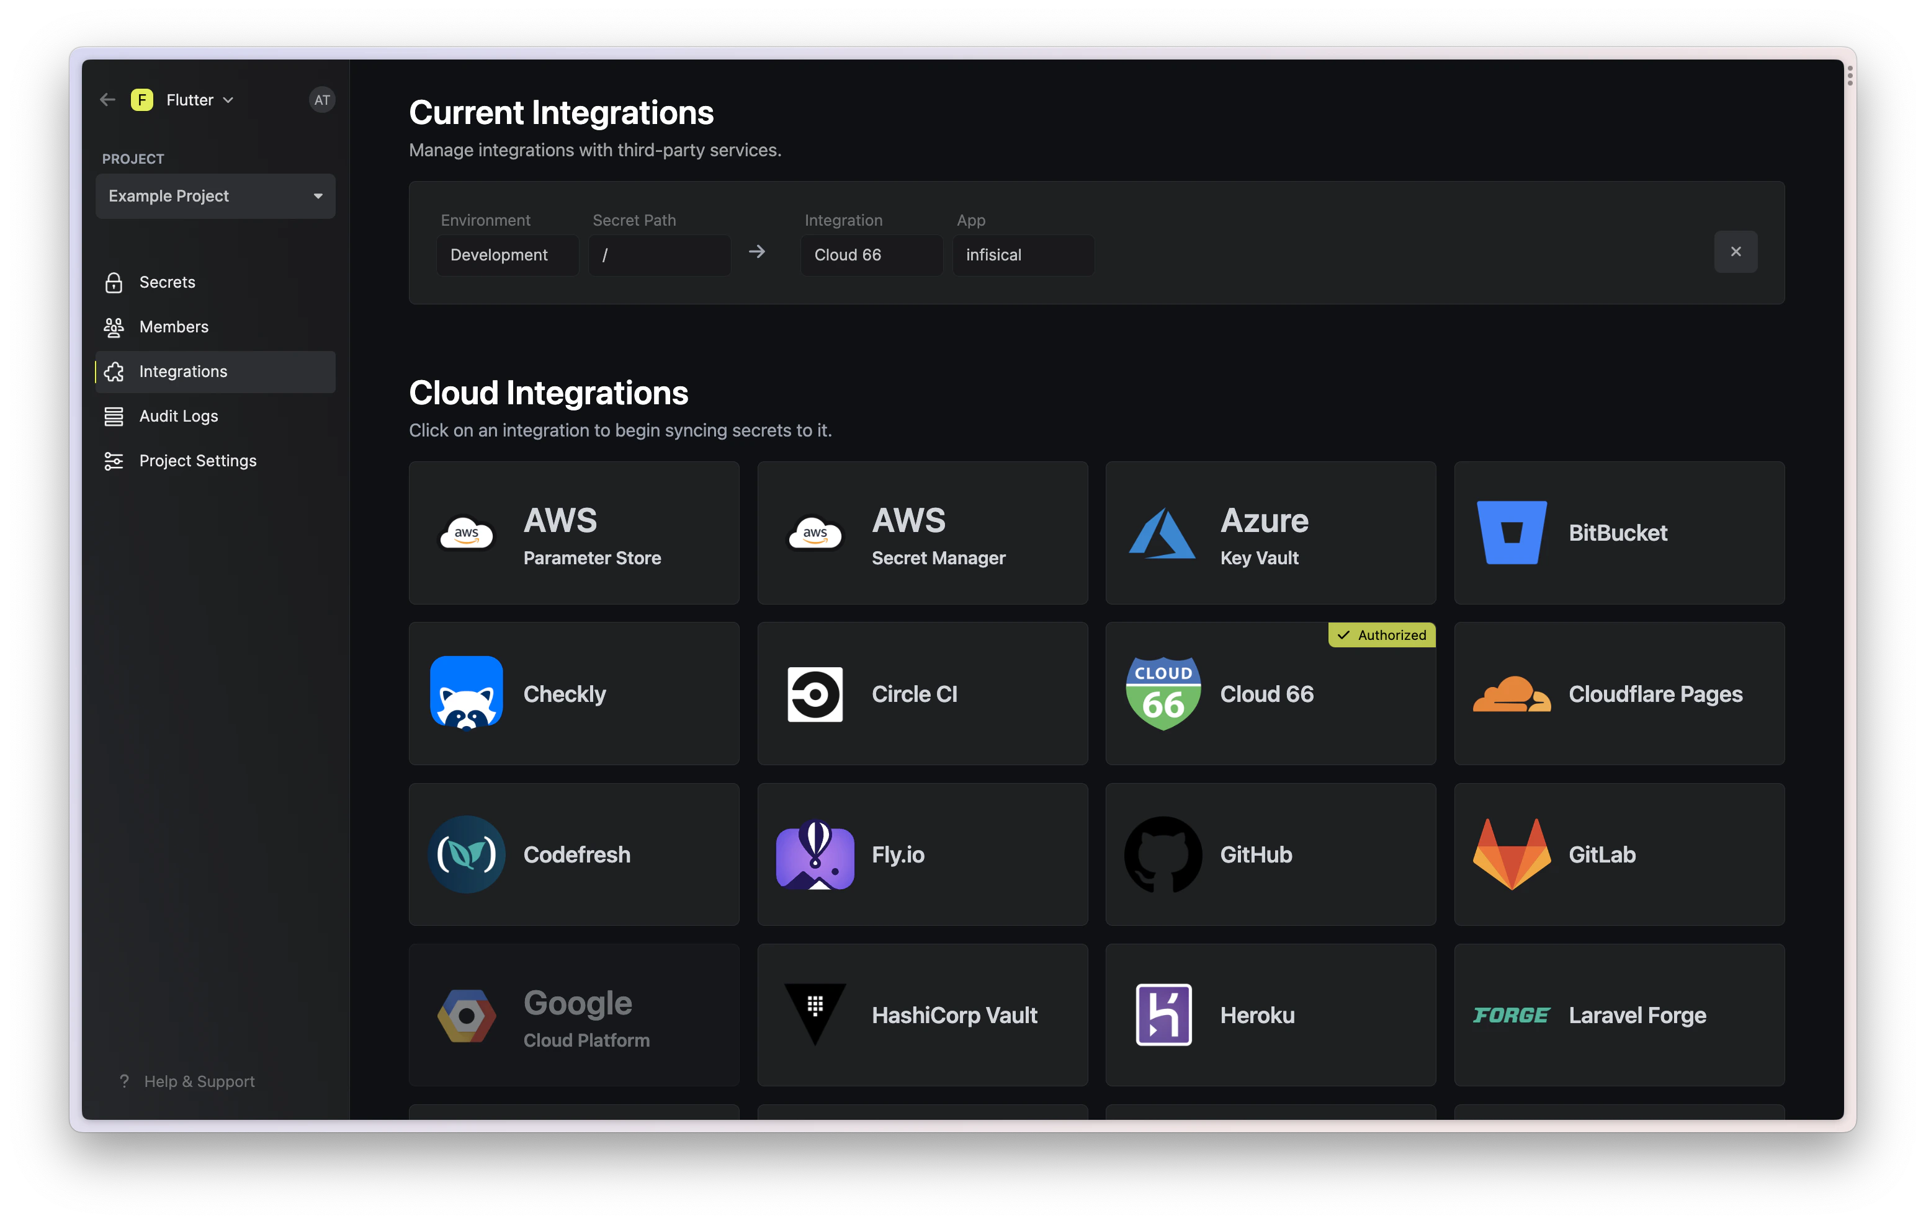Image resolution: width=1926 pixels, height=1224 pixels.
Task: Click the HashiCorp Vault triangle logo
Action: pyautogui.click(x=815, y=1014)
